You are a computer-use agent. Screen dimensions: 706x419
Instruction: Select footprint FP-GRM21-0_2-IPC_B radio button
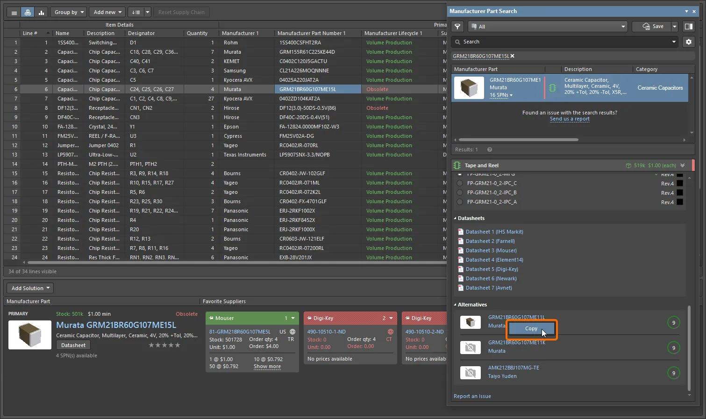pos(460,192)
